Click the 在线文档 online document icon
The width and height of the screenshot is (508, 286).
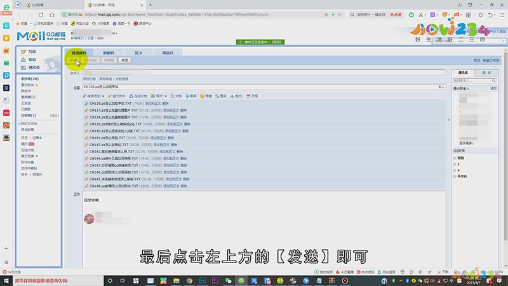[131, 96]
